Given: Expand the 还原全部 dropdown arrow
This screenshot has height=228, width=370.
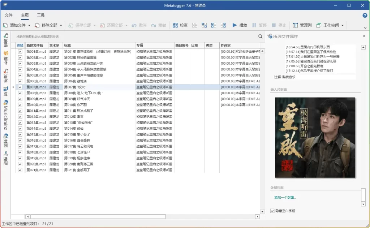Looking at the screenshot, I should pyautogui.click(x=126, y=25).
